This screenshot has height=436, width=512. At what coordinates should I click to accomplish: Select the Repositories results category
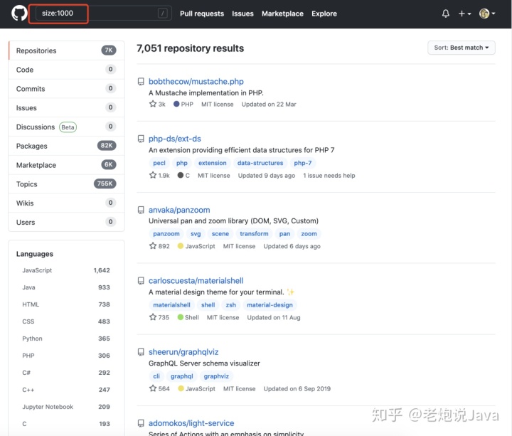[x=66, y=50]
